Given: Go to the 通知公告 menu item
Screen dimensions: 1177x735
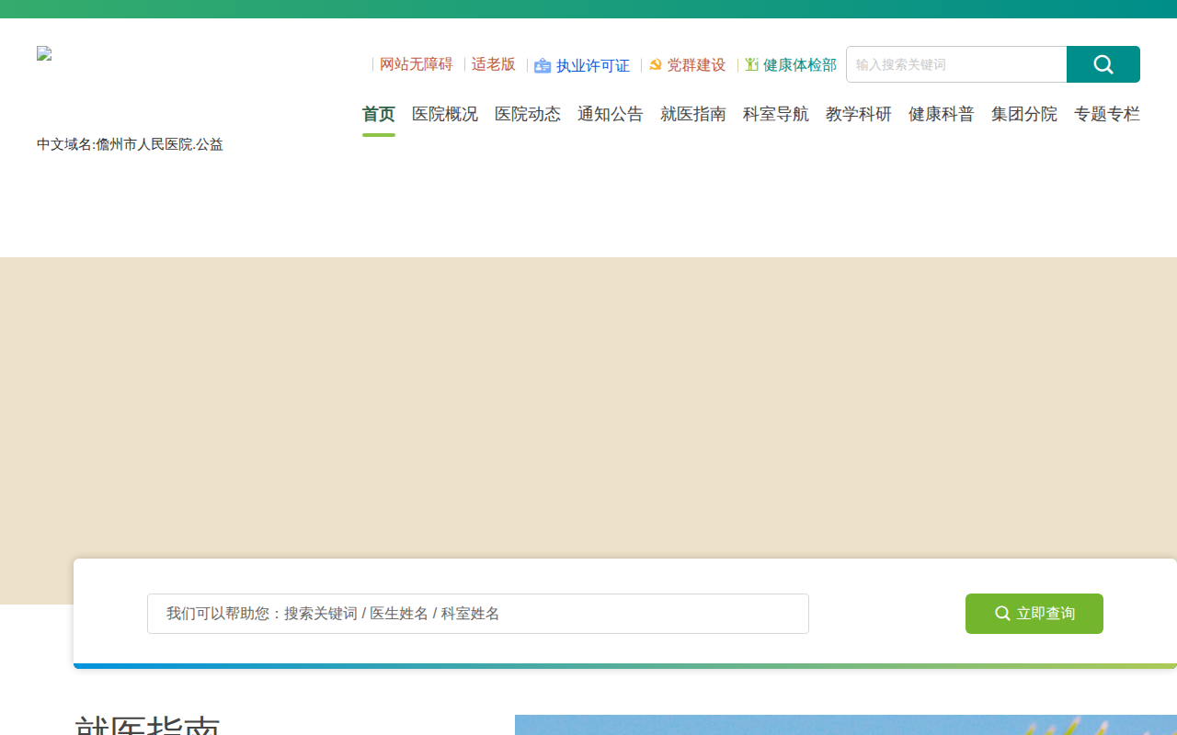Looking at the screenshot, I should [x=611, y=114].
